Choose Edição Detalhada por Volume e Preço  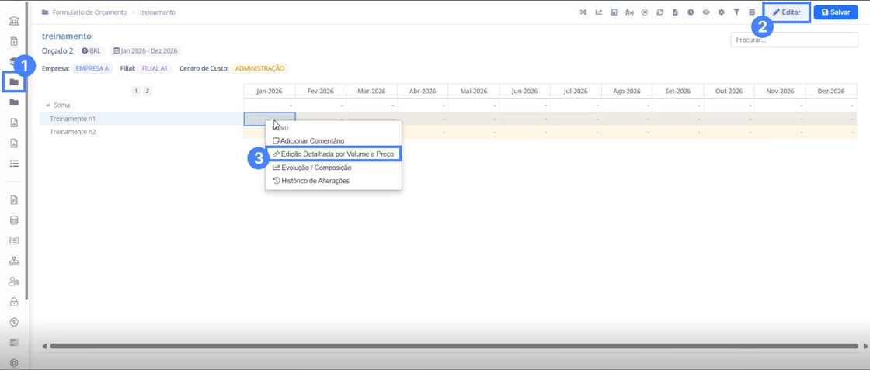click(333, 154)
